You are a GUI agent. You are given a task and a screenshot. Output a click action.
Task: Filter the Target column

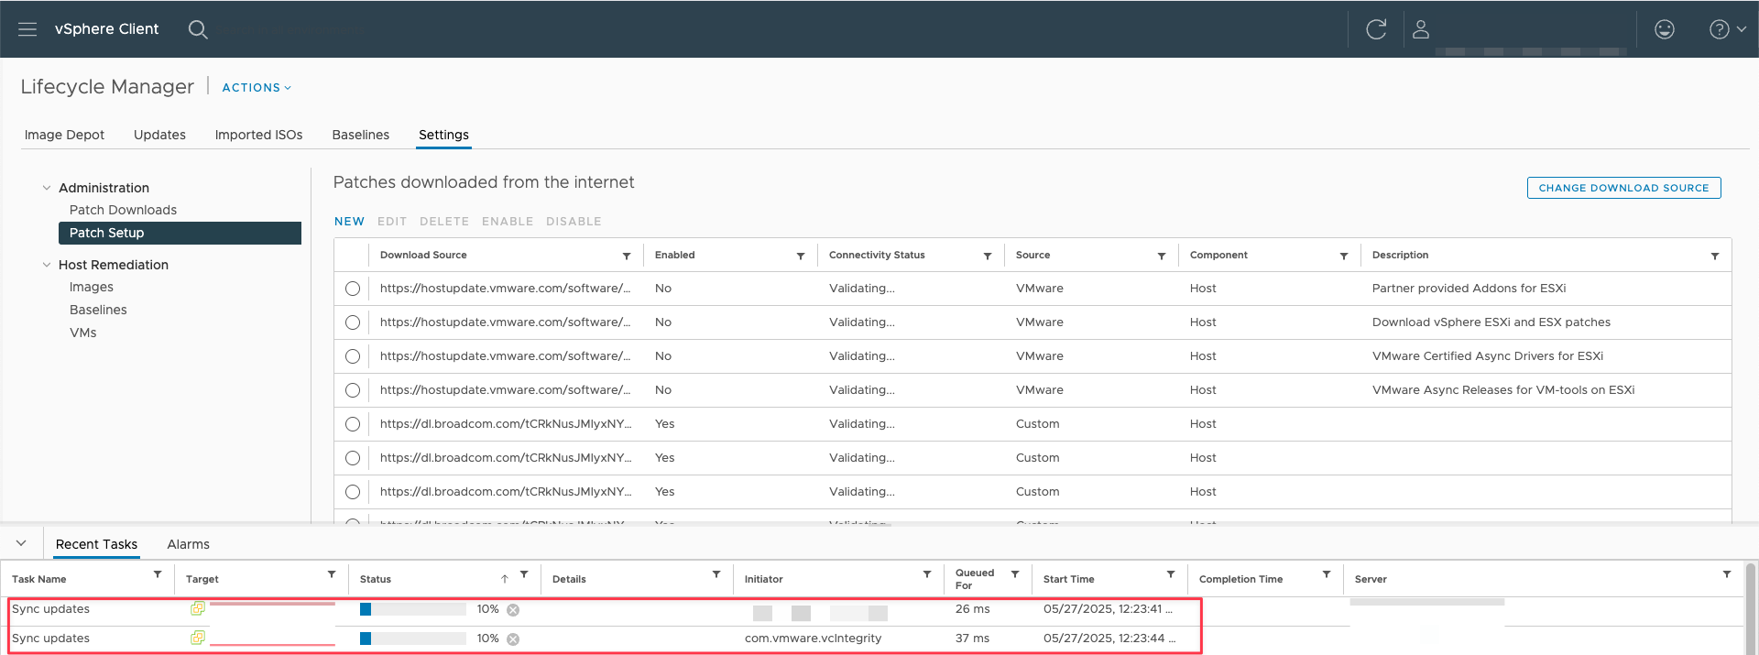point(332,574)
